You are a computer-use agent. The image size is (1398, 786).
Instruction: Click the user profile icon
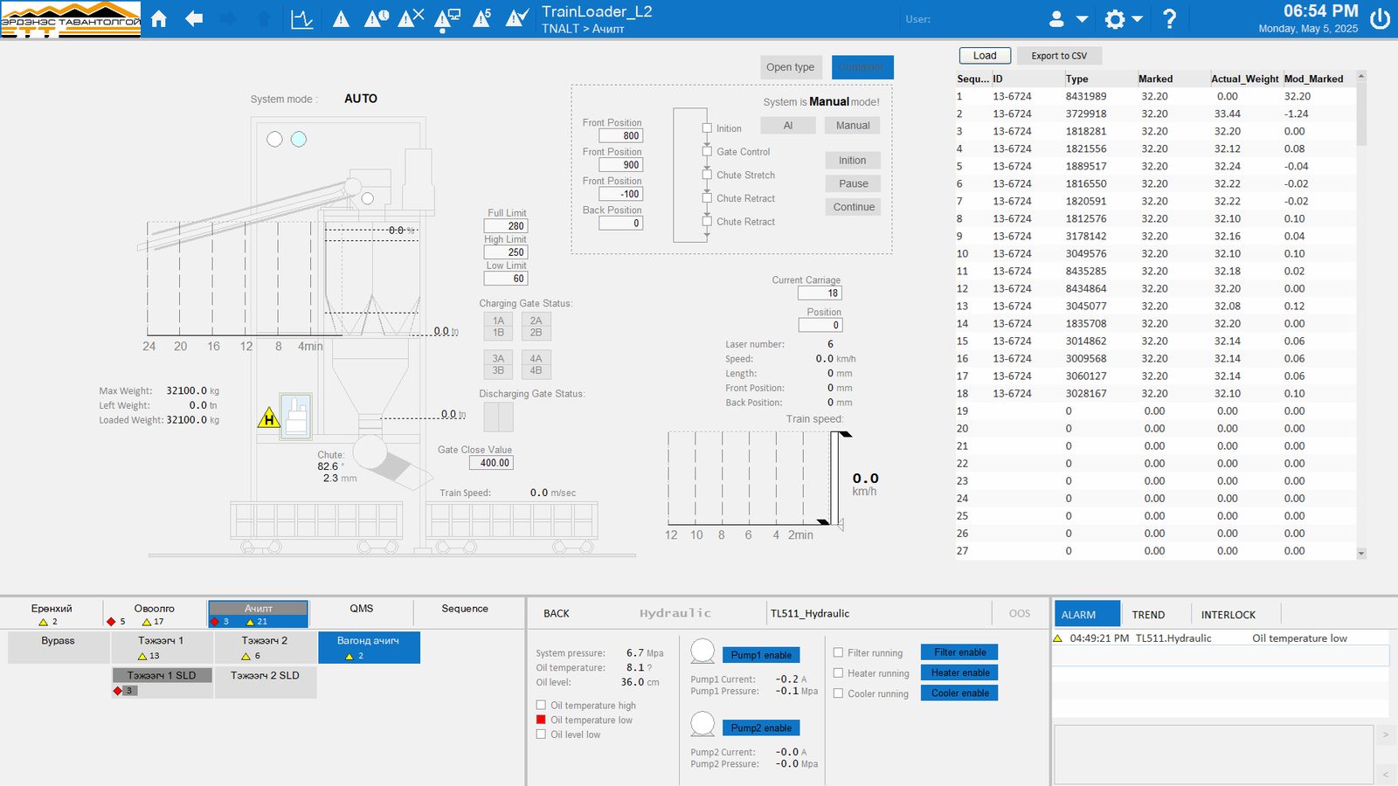pyautogui.click(x=1056, y=18)
